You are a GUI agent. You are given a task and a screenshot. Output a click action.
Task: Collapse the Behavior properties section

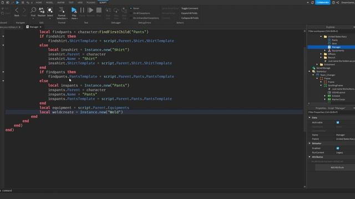point(310,143)
